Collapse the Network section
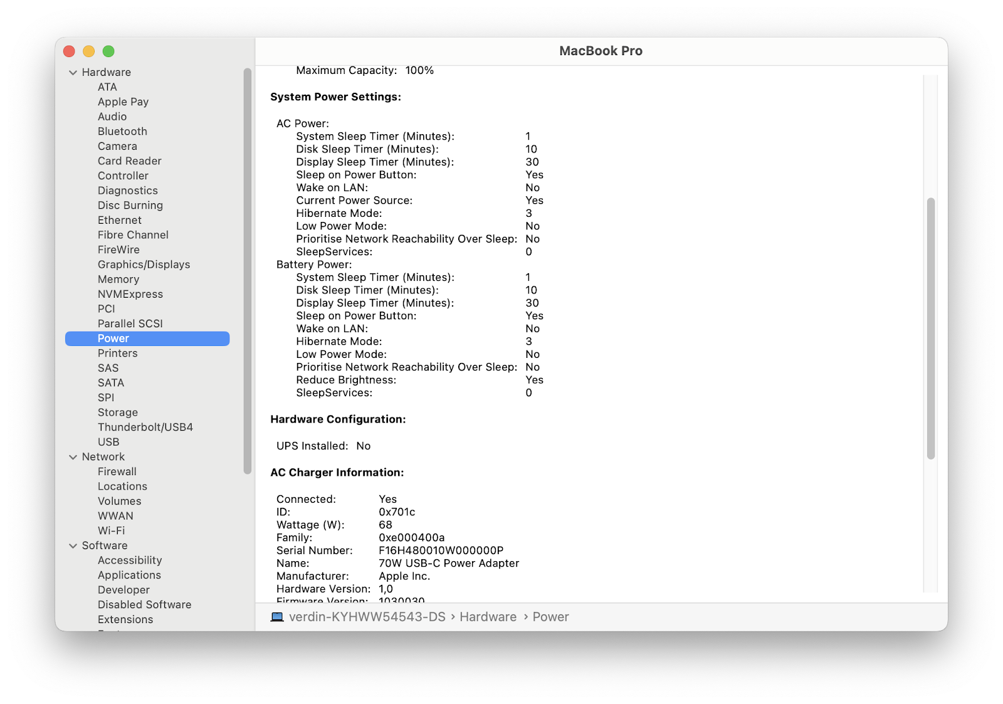The width and height of the screenshot is (1003, 704). [73, 456]
